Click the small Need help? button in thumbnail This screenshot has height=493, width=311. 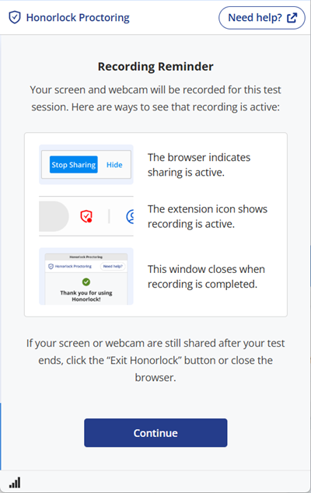(113, 266)
